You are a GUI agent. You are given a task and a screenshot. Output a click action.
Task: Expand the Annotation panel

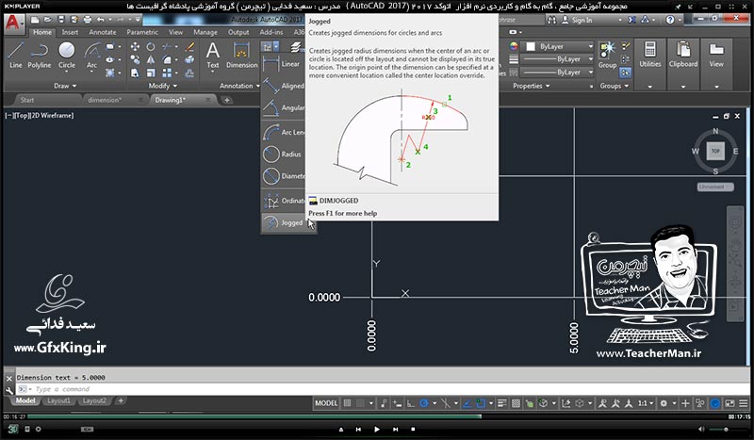coord(239,86)
